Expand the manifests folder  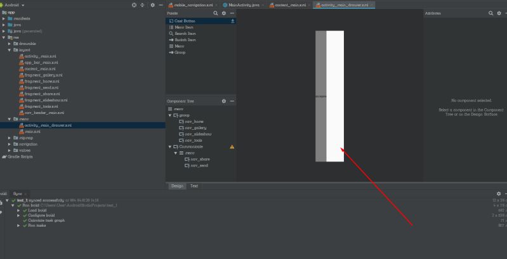tap(4, 19)
